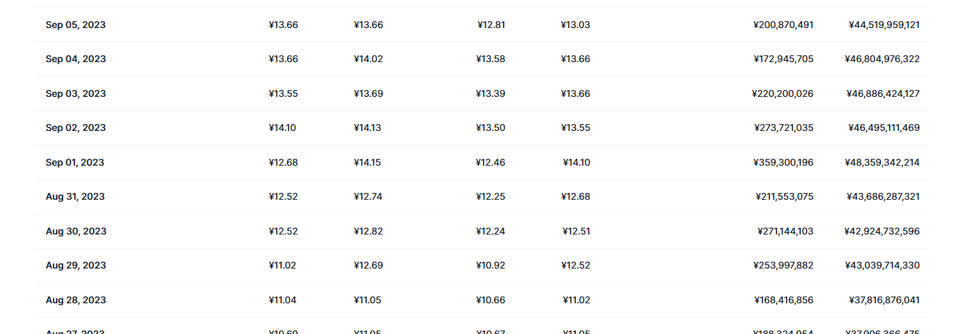Select the Sep 04, 2023 row date
Viewport: 970px width, 334px height.
click(x=76, y=59)
